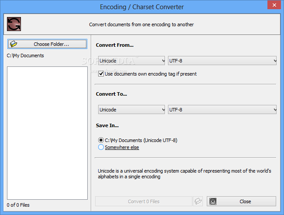
Task: Click the C:\My Documents path label
Action: (x=25, y=55)
